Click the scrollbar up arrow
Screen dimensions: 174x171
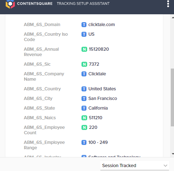click(173, 17)
